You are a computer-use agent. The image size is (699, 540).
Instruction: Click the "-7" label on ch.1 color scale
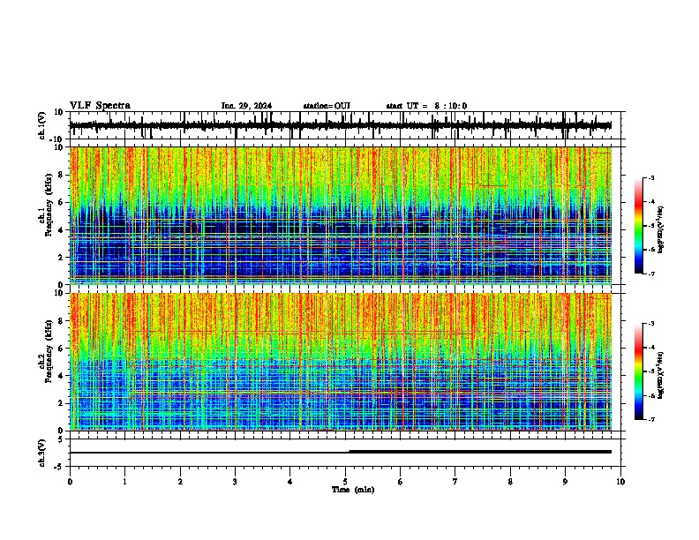coord(650,274)
